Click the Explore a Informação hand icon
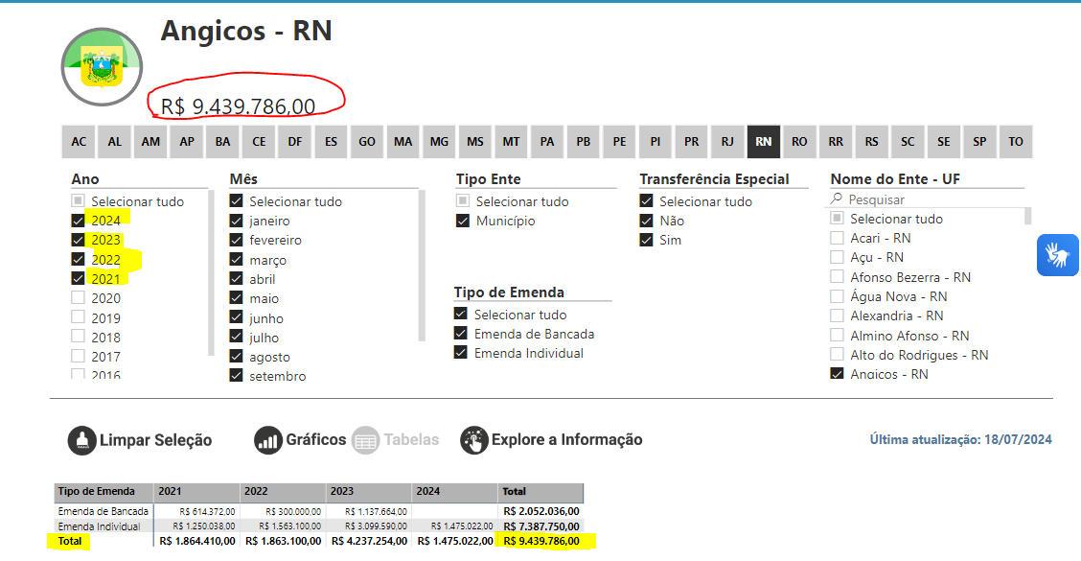This screenshot has width=1081, height=561. pyautogui.click(x=474, y=440)
